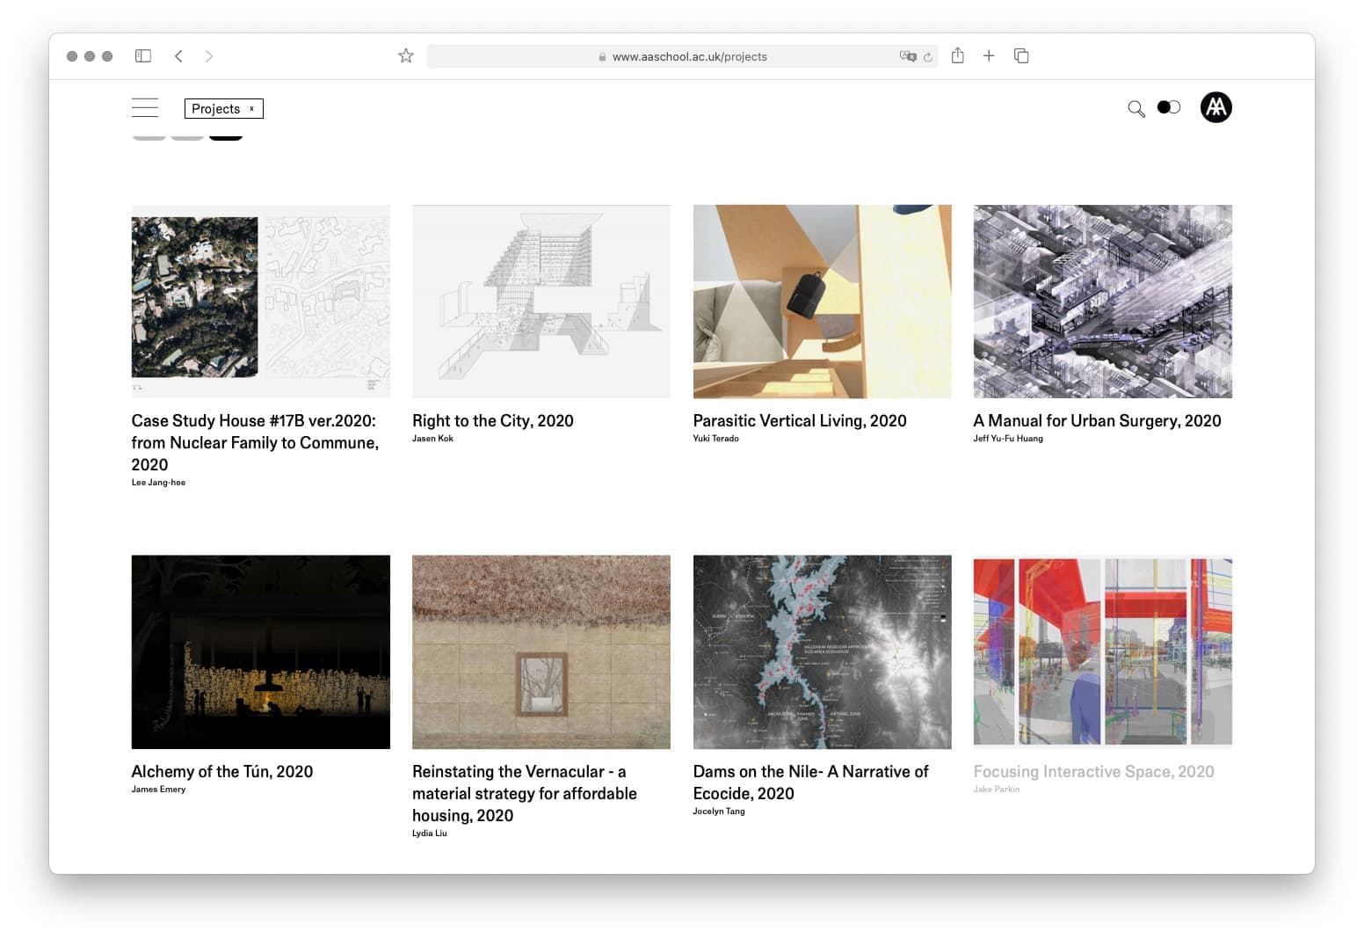The height and width of the screenshot is (939, 1364).
Task: Open Right to the City project thumbnail
Action: click(541, 301)
